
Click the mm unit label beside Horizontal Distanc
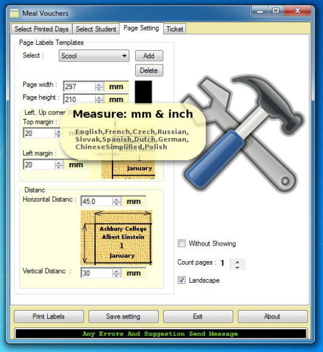pyautogui.click(x=134, y=201)
